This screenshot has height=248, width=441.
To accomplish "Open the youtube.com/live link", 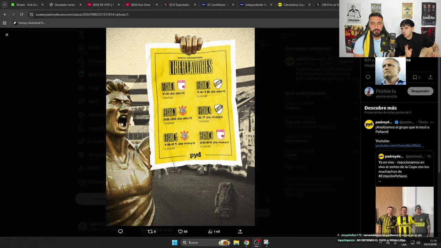I will (x=399, y=146).
